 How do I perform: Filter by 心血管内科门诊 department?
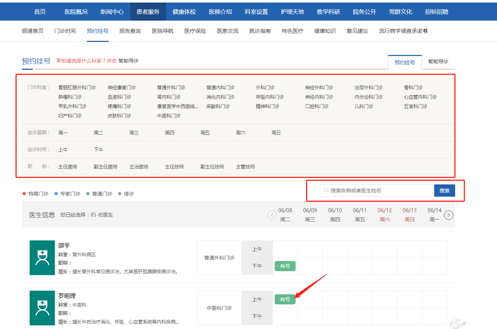pyautogui.click(x=420, y=97)
